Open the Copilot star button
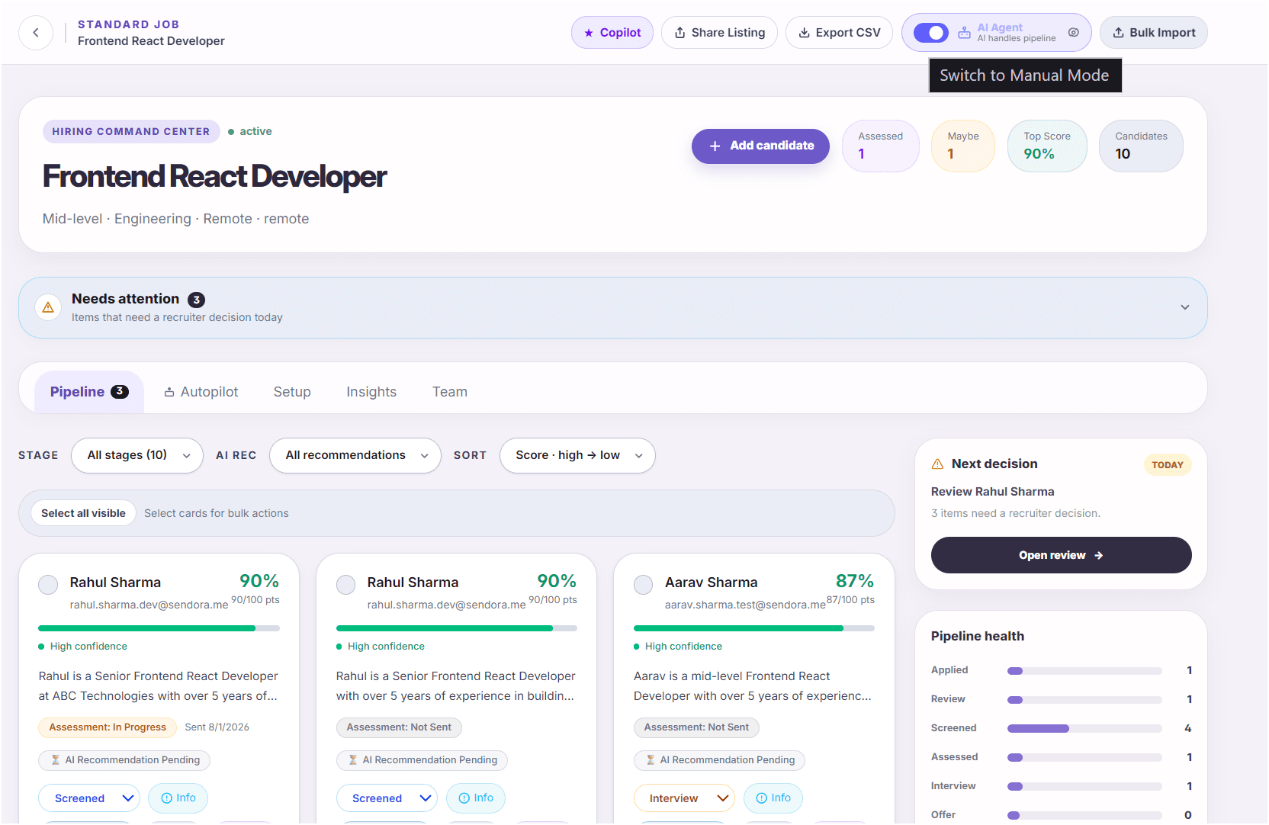This screenshot has height=825, width=1269. click(x=612, y=33)
